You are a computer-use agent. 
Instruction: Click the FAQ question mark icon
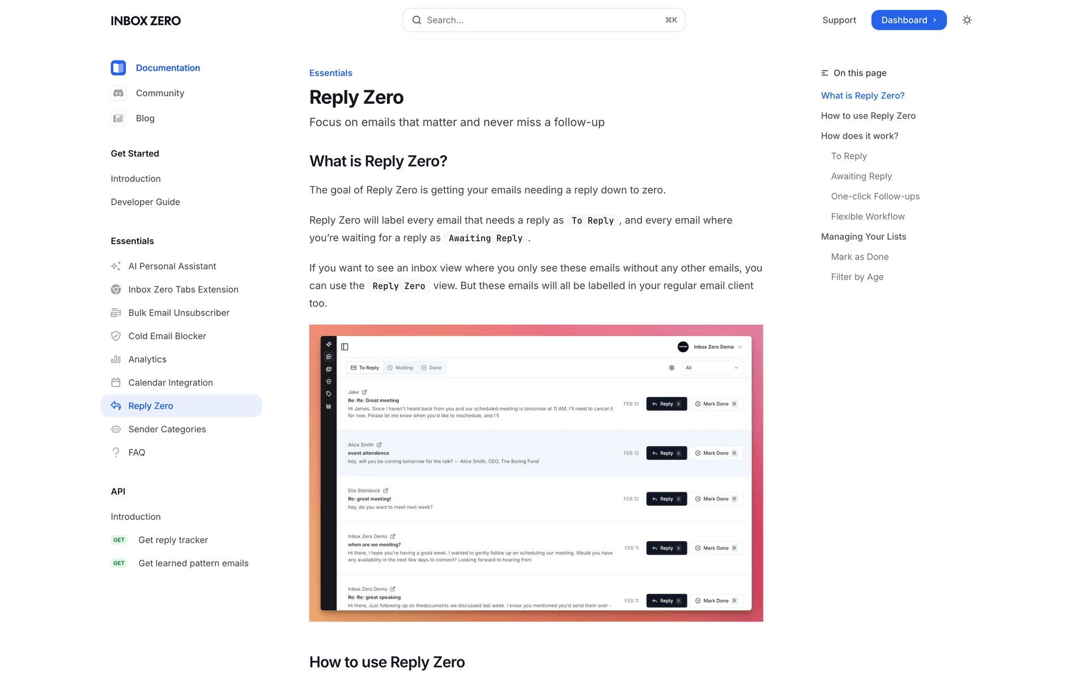click(x=116, y=452)
